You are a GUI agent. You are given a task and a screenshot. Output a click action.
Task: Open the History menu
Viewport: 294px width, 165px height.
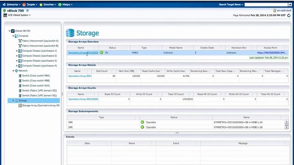[65, 5]
